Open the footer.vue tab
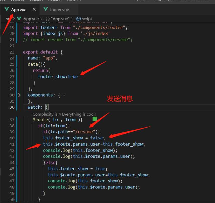Viewport: 215px width, 203px height. (59, 10)
